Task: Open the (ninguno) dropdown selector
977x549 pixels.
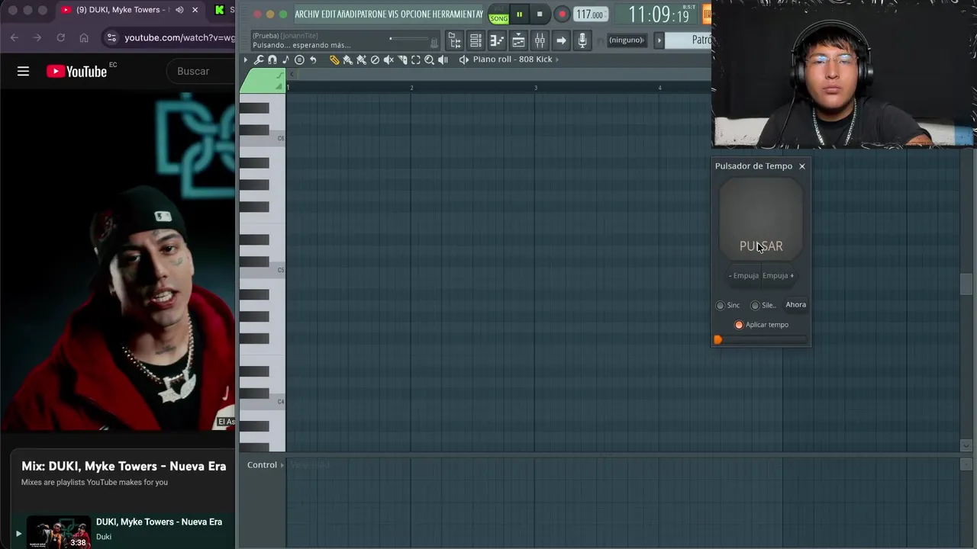Action: [x=627, y=40]
